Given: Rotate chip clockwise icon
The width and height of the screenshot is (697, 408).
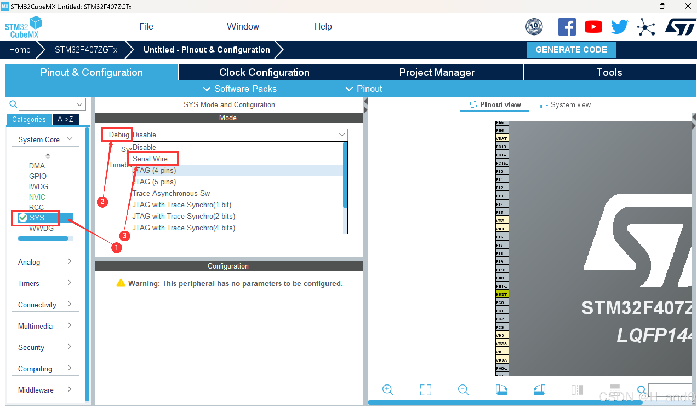Looking at the screenshot, I should (501, 390).
